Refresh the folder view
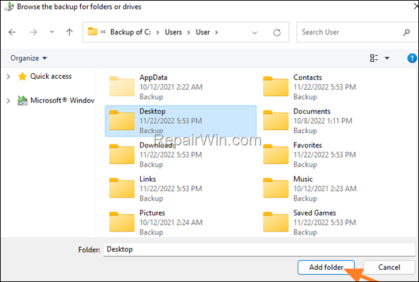 [x=277, y=32]
